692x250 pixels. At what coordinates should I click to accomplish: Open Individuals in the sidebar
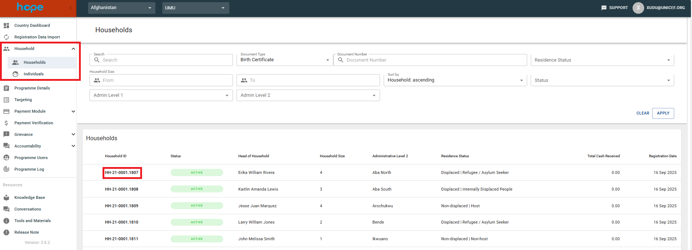33,74
